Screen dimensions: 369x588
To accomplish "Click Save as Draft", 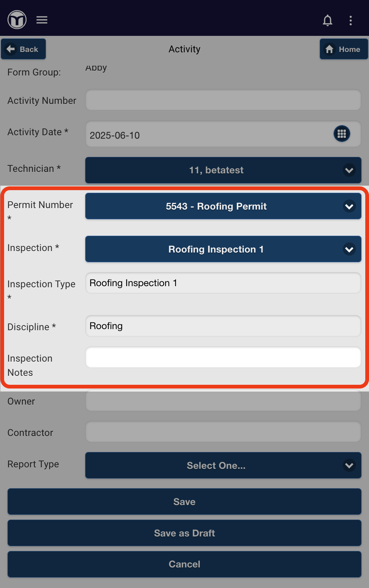I will pos(184,533).
